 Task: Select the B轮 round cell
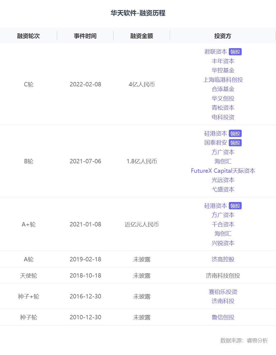[29, 161]
